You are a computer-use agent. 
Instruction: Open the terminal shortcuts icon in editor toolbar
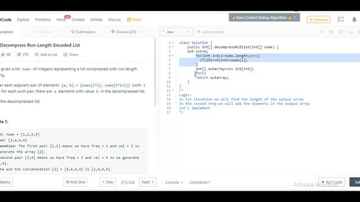[350, 32]
